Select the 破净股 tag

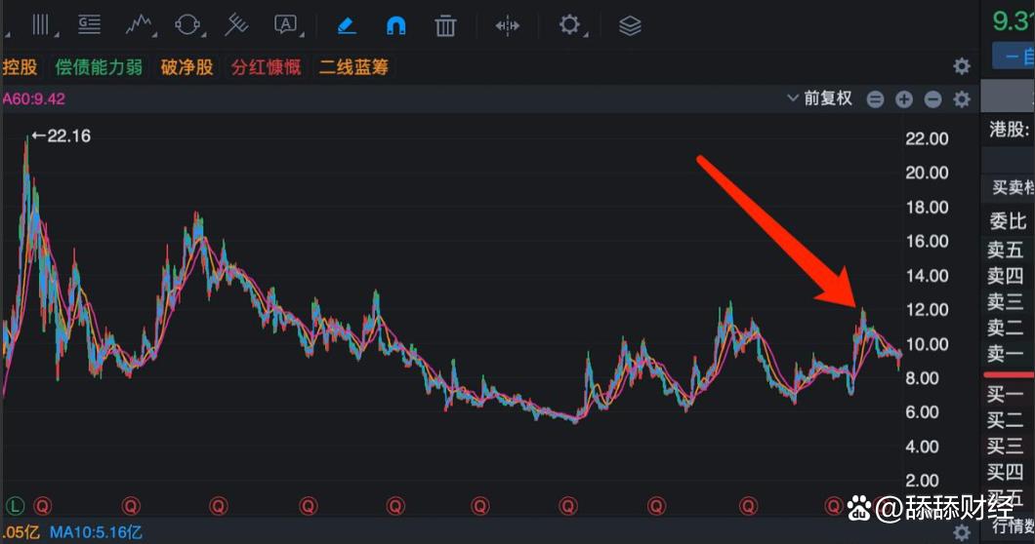click(x=186, y=67)
